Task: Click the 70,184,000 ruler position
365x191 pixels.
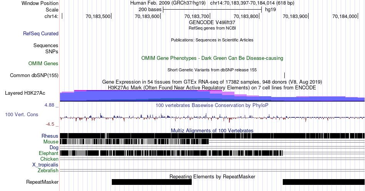Action: 345,16
